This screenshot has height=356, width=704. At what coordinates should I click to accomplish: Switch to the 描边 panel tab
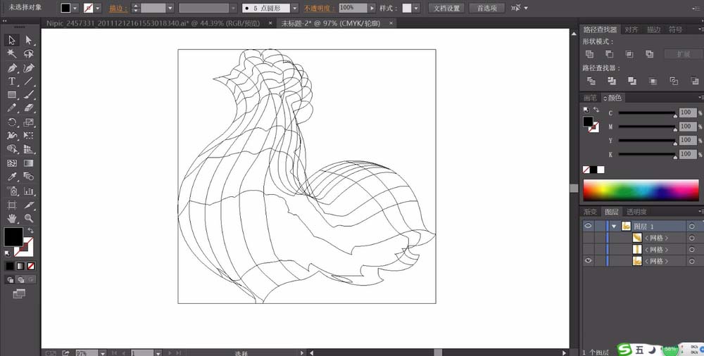[x=653, y=30]
